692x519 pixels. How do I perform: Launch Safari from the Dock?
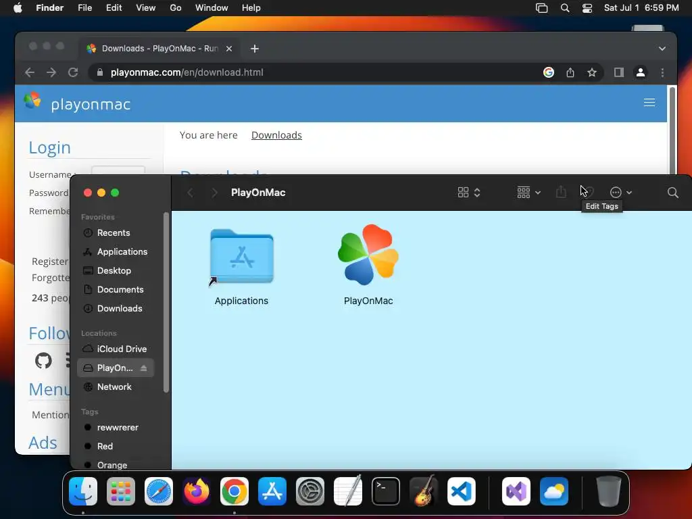coord(159,491)
